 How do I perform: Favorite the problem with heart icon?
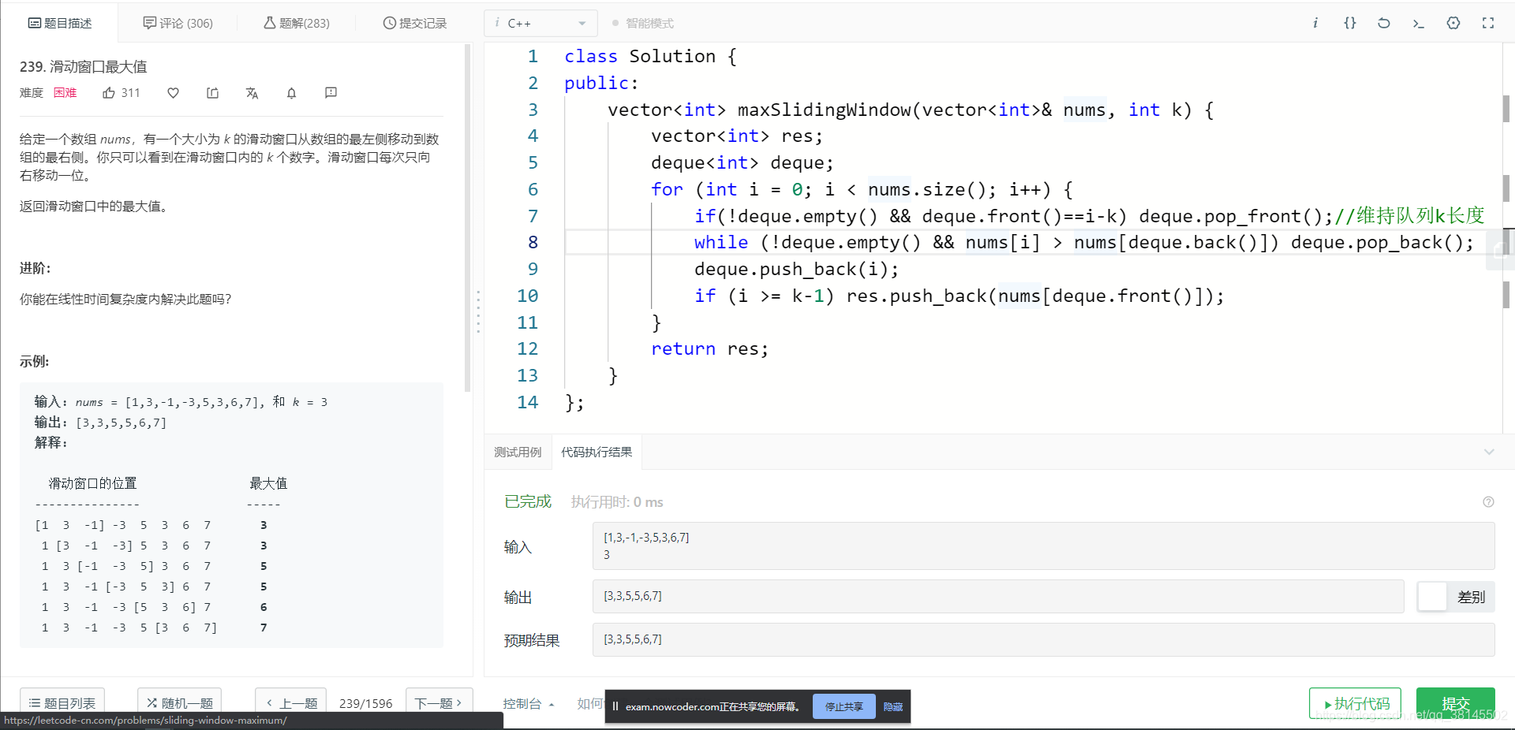[x=174, y=93]
